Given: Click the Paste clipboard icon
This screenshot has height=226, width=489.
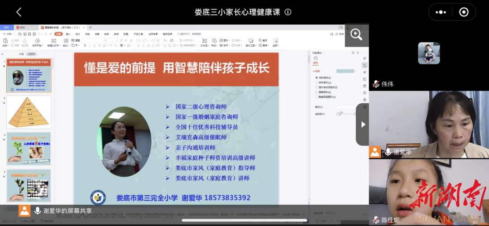Looking at the screenshot, I should (5, 41).
